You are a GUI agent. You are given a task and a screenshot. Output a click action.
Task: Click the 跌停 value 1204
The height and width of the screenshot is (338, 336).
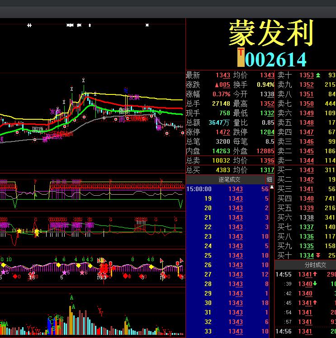click(267, 132)
